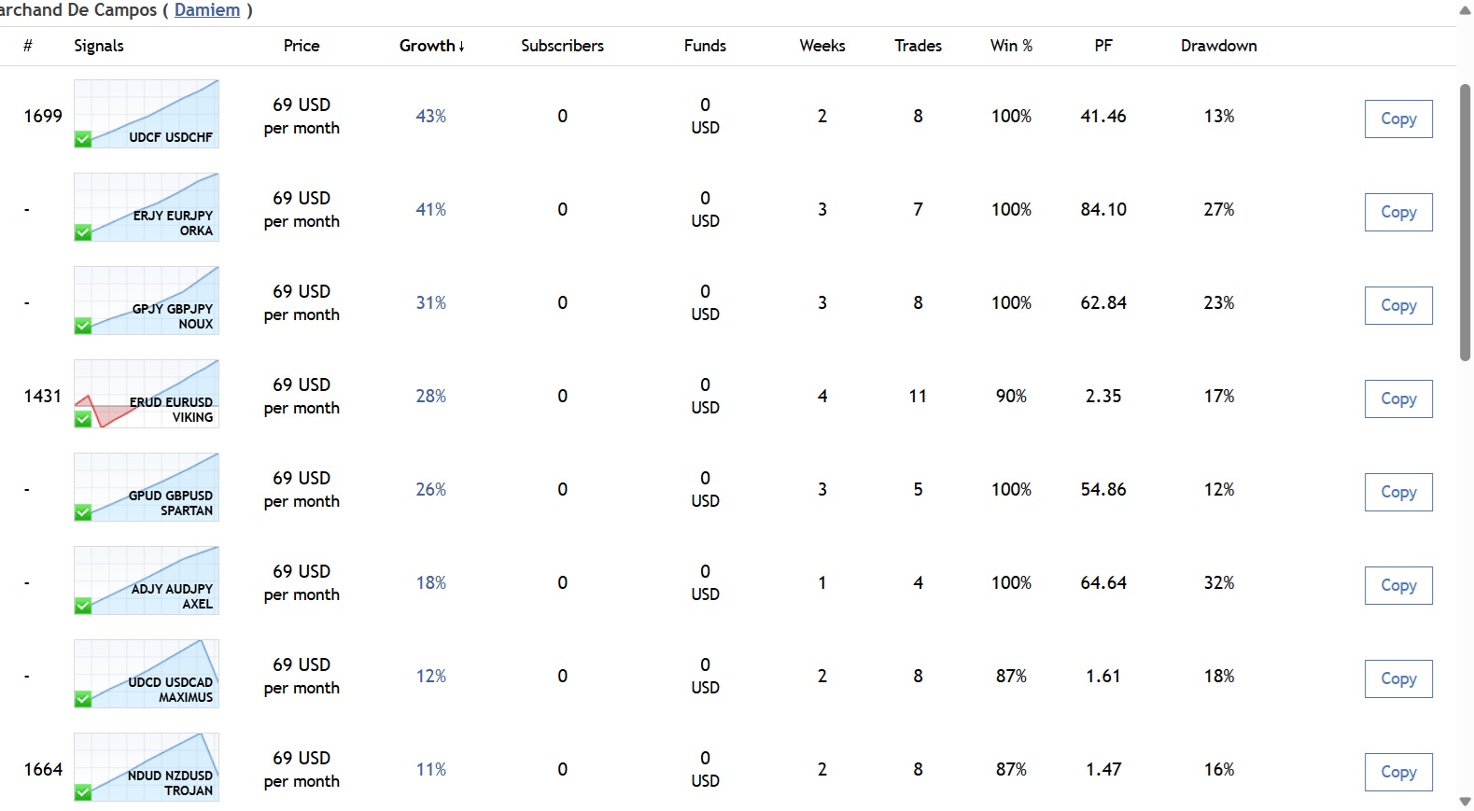Sort the table by Subscribers
This screenshot has width=1474, height=811.
(562, 46)
